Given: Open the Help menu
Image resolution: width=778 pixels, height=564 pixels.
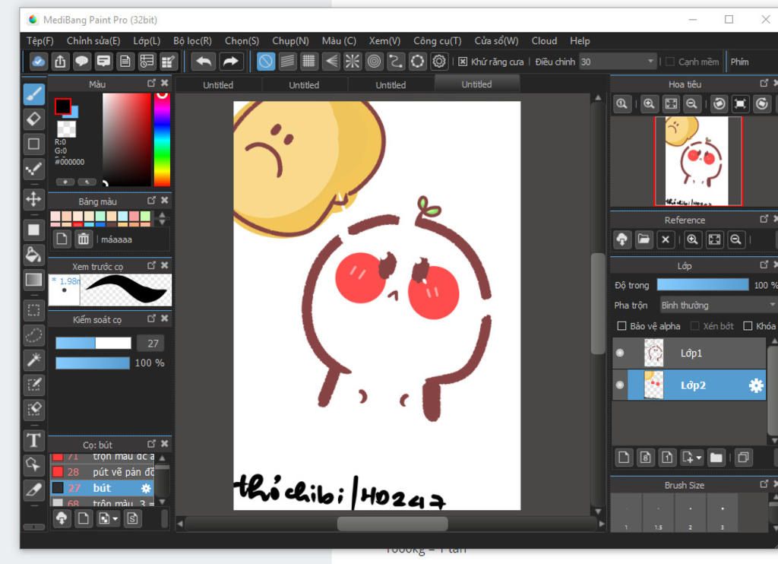Looking at the screenshot, I should tap(580, 41).
